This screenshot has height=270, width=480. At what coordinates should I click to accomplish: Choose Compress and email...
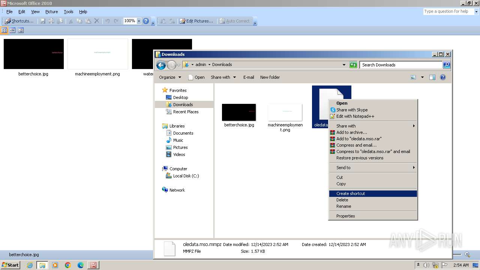tap(373, 145)
